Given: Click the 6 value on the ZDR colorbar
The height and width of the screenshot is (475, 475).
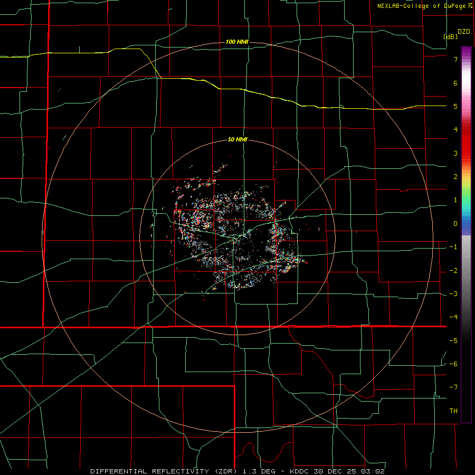Looking at the screenshot, I should 455,83.
